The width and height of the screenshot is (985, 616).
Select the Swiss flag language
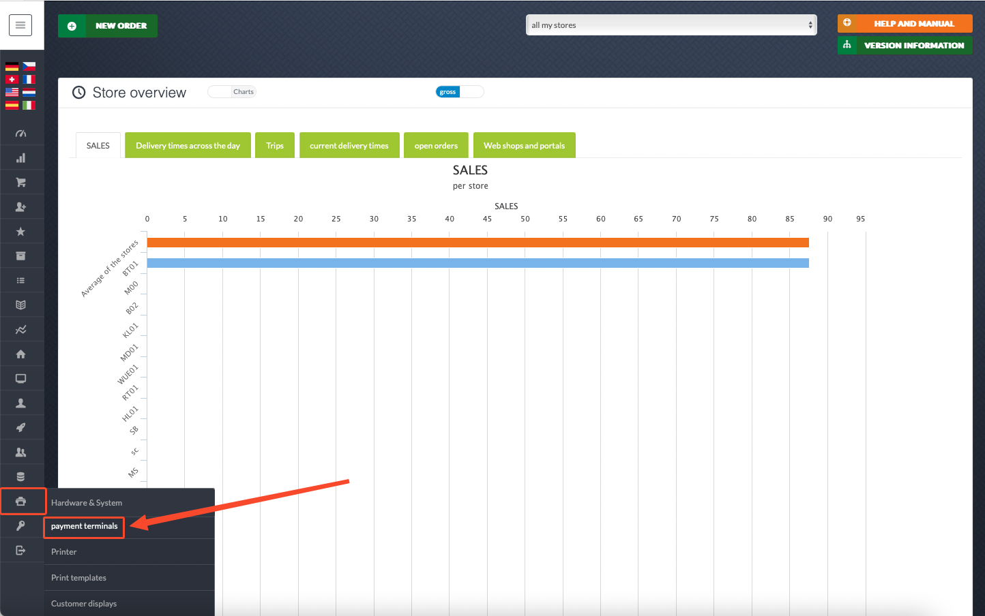12,80
